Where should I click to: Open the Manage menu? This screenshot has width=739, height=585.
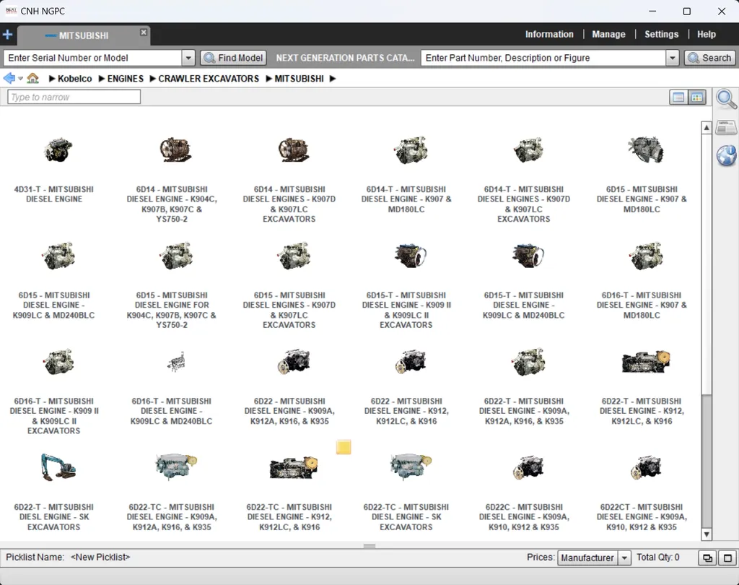(x=608, y=35)
